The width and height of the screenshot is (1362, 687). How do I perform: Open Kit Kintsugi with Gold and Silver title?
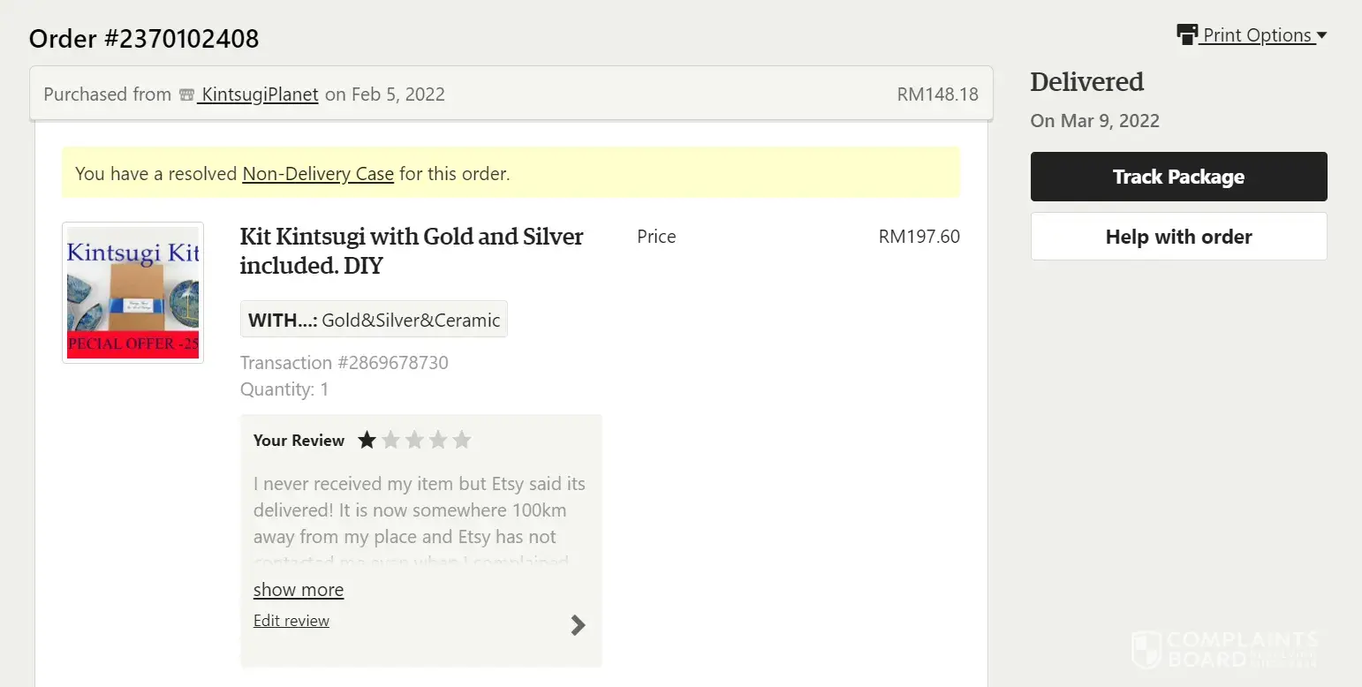[x=411, y=251]
